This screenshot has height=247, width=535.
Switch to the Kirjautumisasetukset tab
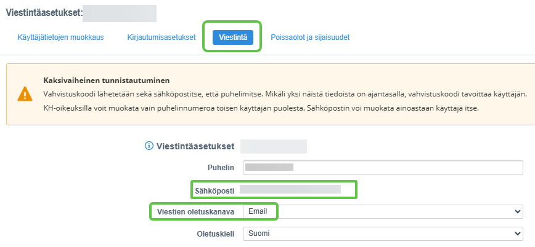coord(161,37)
